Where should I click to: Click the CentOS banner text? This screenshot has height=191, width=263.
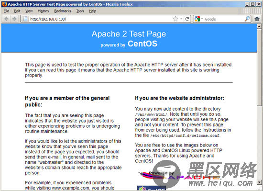[142, 44]
